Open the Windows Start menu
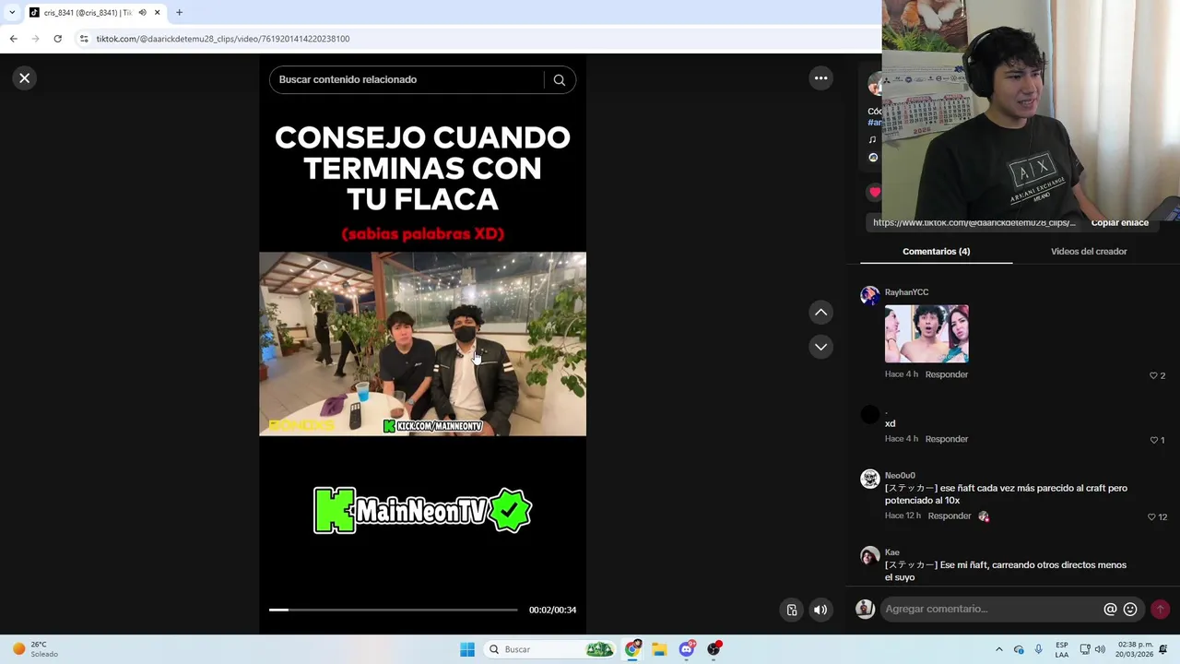Viewport: 1180px width, 664px height. tap(467, 649)
